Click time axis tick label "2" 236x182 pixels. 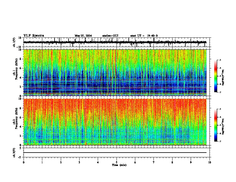coord(61,162)
